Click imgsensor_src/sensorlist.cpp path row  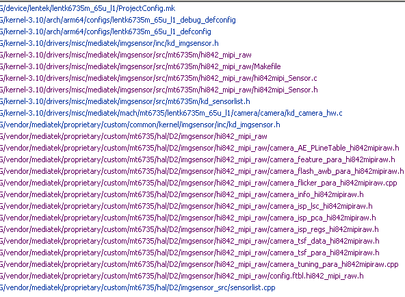click(138, 287)
